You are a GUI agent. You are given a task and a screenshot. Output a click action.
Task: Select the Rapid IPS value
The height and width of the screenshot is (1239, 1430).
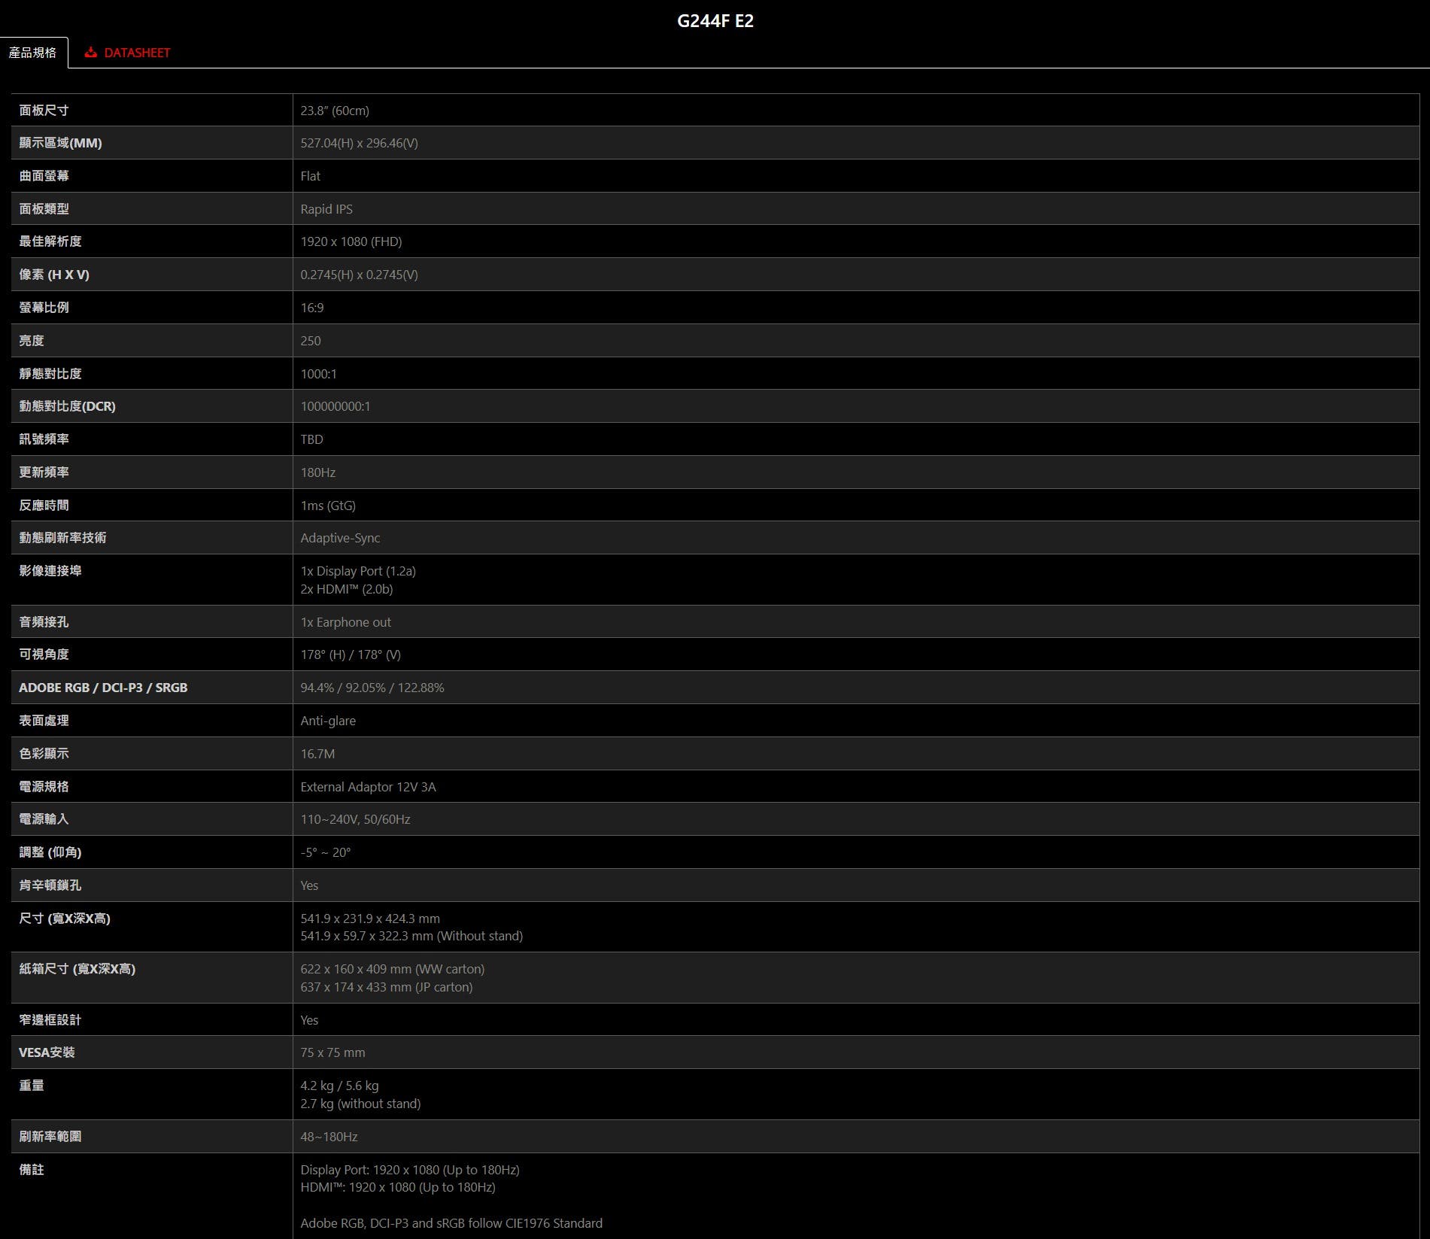coord(326,209)
